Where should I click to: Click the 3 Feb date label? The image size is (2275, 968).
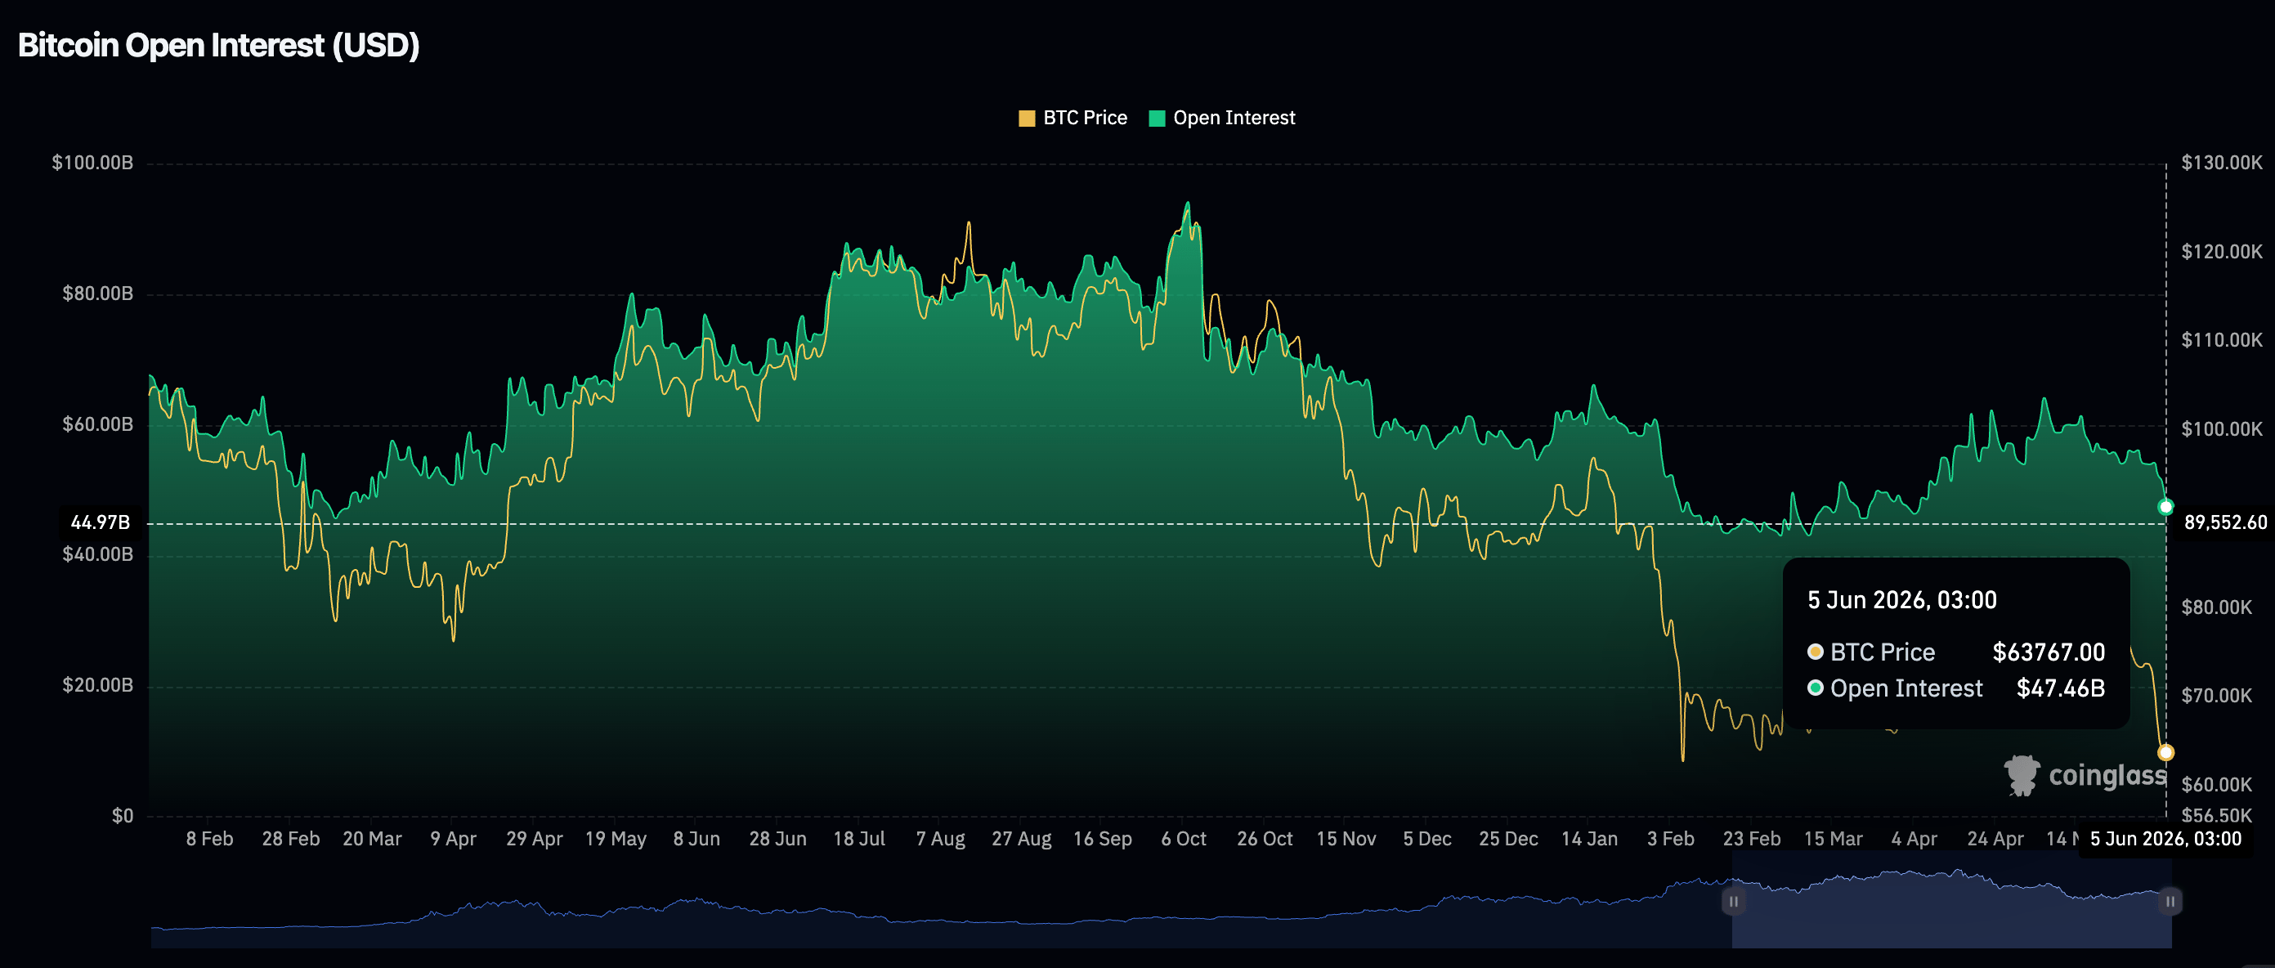coord(1671,839)
